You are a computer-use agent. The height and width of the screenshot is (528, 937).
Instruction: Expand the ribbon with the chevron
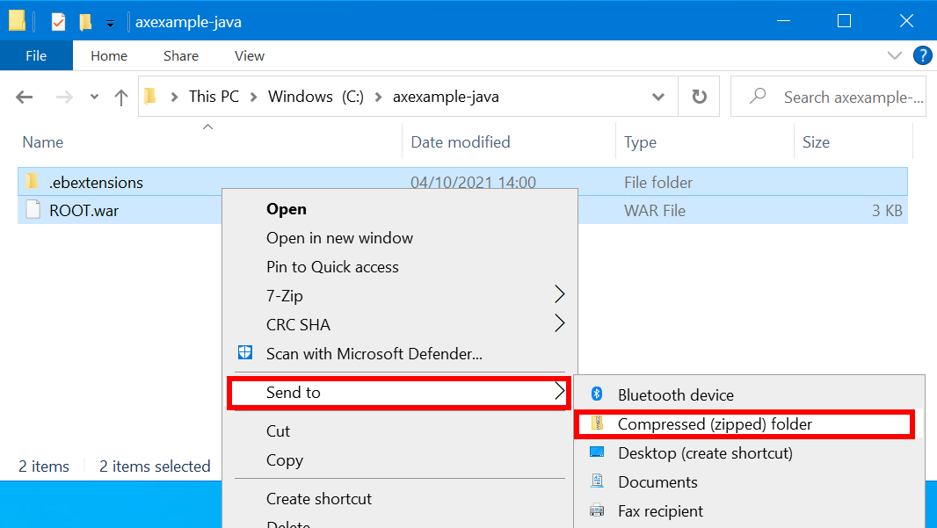[895, 55]
